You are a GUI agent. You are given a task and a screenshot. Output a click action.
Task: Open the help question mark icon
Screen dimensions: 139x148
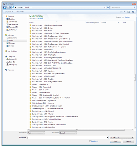click(133, 12)
